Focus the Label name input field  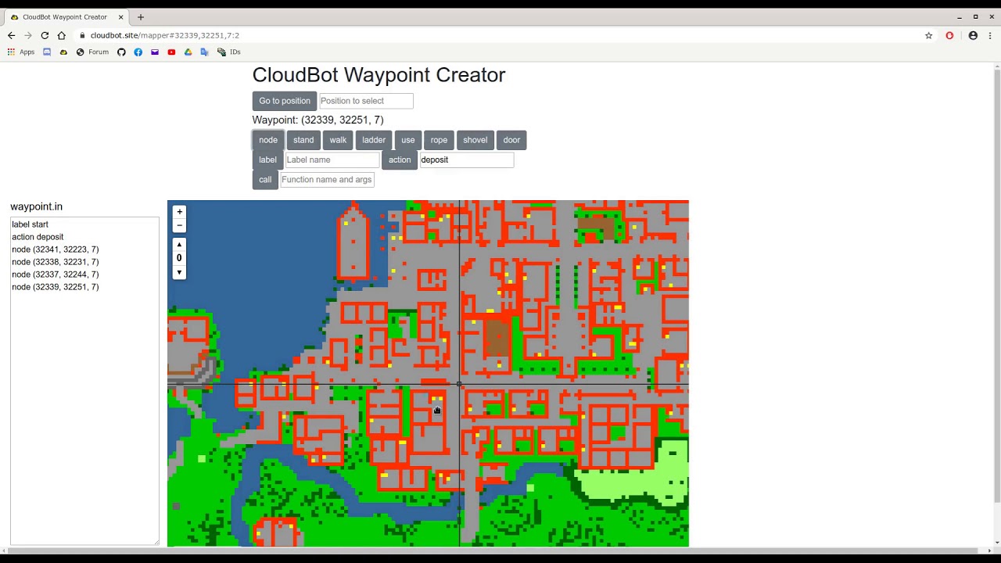332,160
